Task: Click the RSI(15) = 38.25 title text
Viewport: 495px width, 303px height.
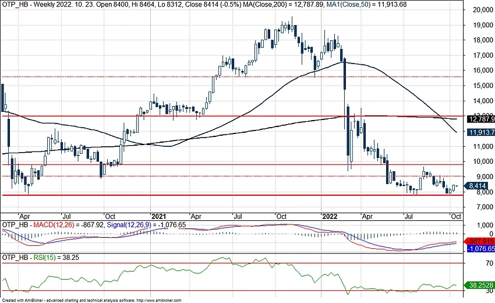Action: pyautogui.click(x=56, y=258)
